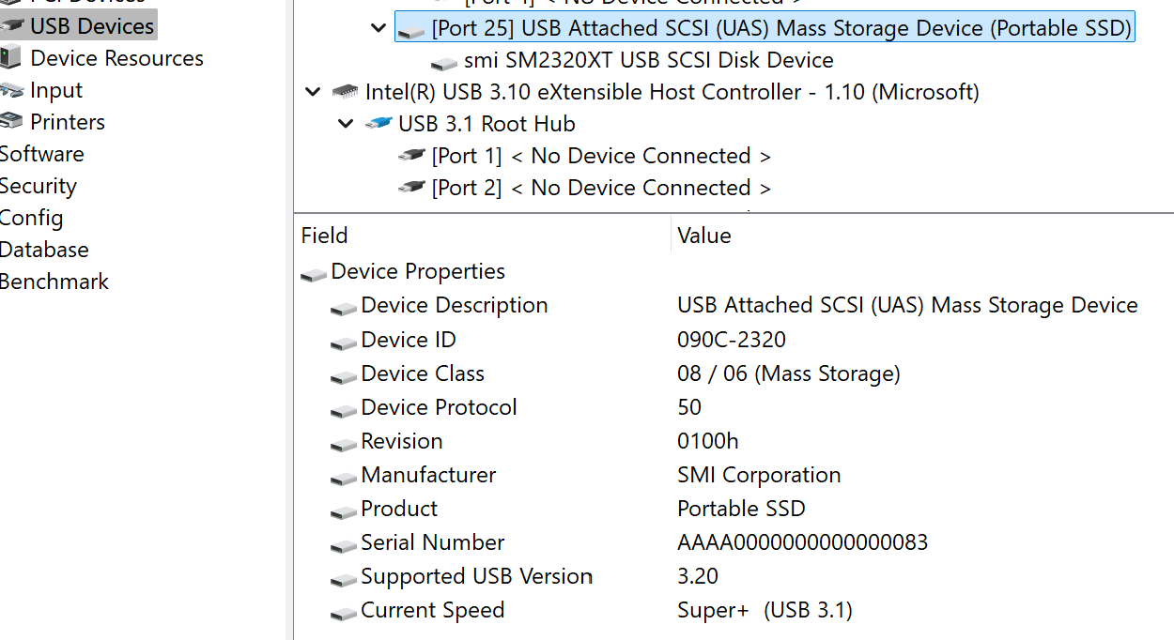Click the Port 25 mass storage drive icon

[410, 29]
